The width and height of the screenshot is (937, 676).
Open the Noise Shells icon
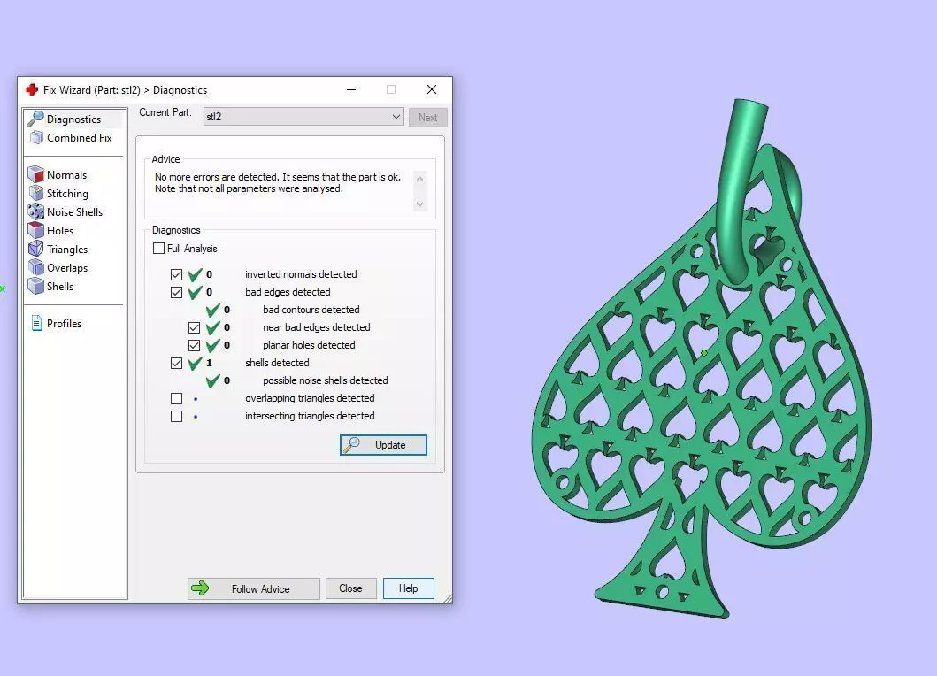click(36, 211)
